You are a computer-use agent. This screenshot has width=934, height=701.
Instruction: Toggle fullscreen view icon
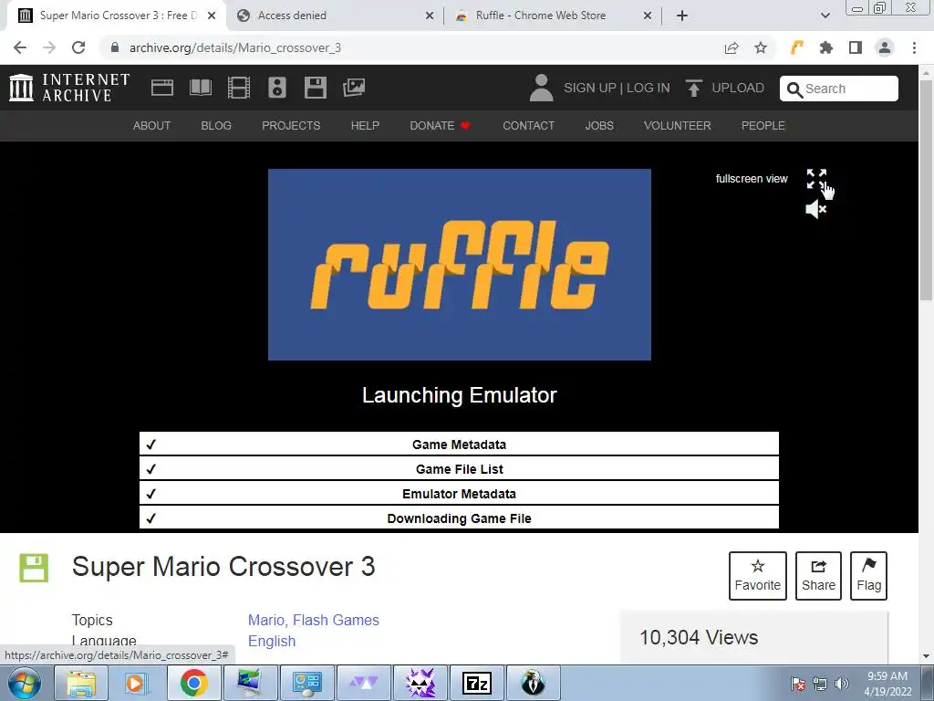[x=816, y=178]
